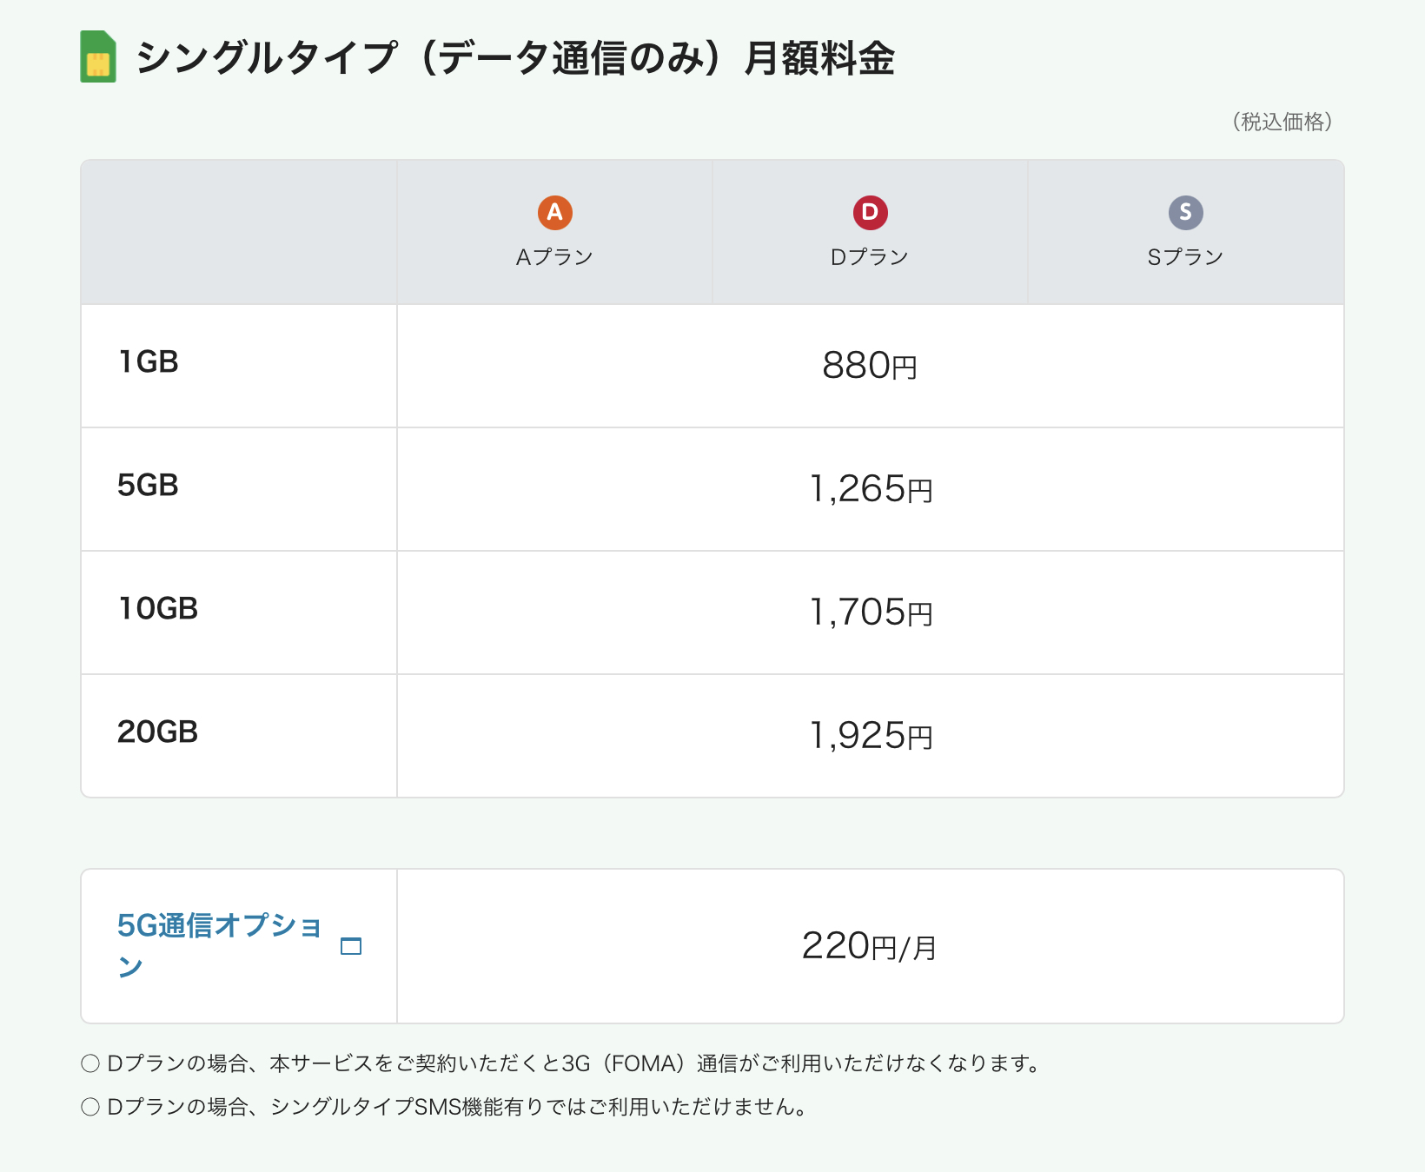This screenshot has width=1425, height=1172.
Task: Click the red D plan badge
Action: point(870,213)
